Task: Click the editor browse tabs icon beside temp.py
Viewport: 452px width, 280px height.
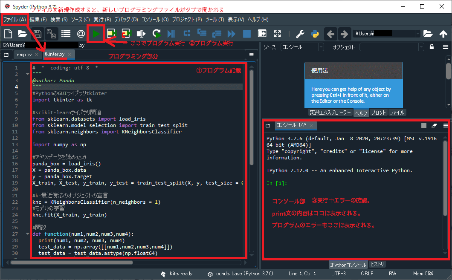Action: point(6,55)
